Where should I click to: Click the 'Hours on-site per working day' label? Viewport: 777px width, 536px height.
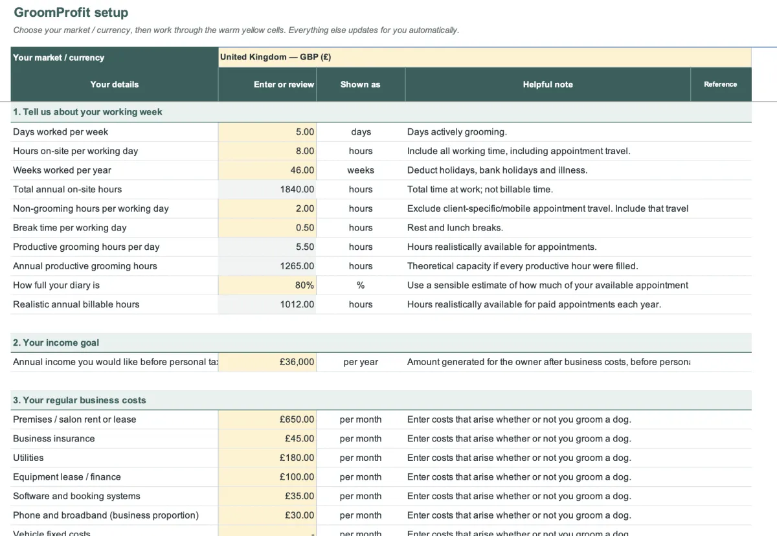[x=76, y=151]
